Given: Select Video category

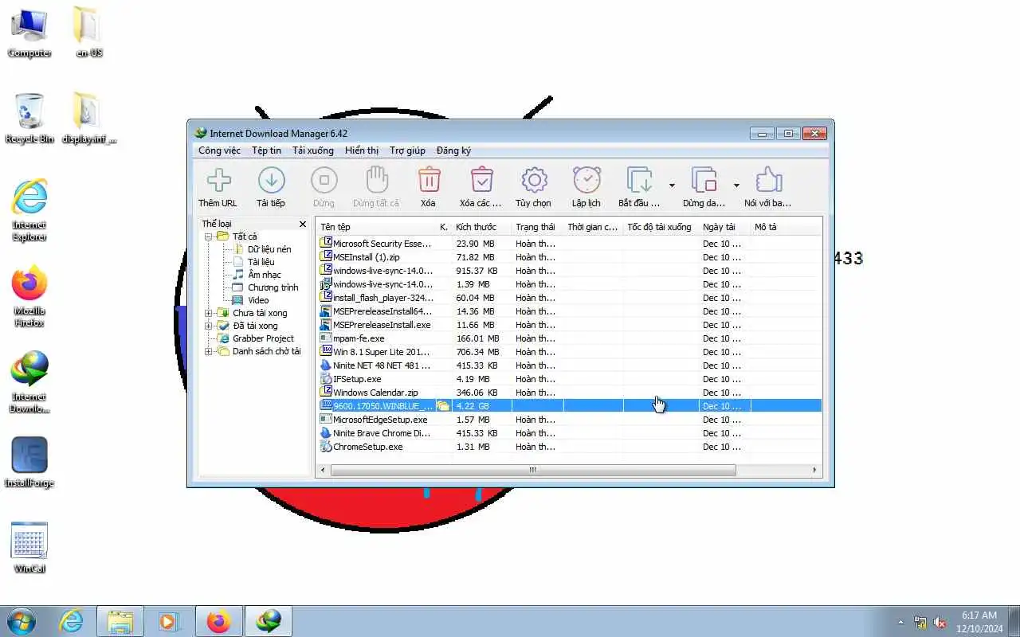Looking at the screenshot, I should (258, 300).
